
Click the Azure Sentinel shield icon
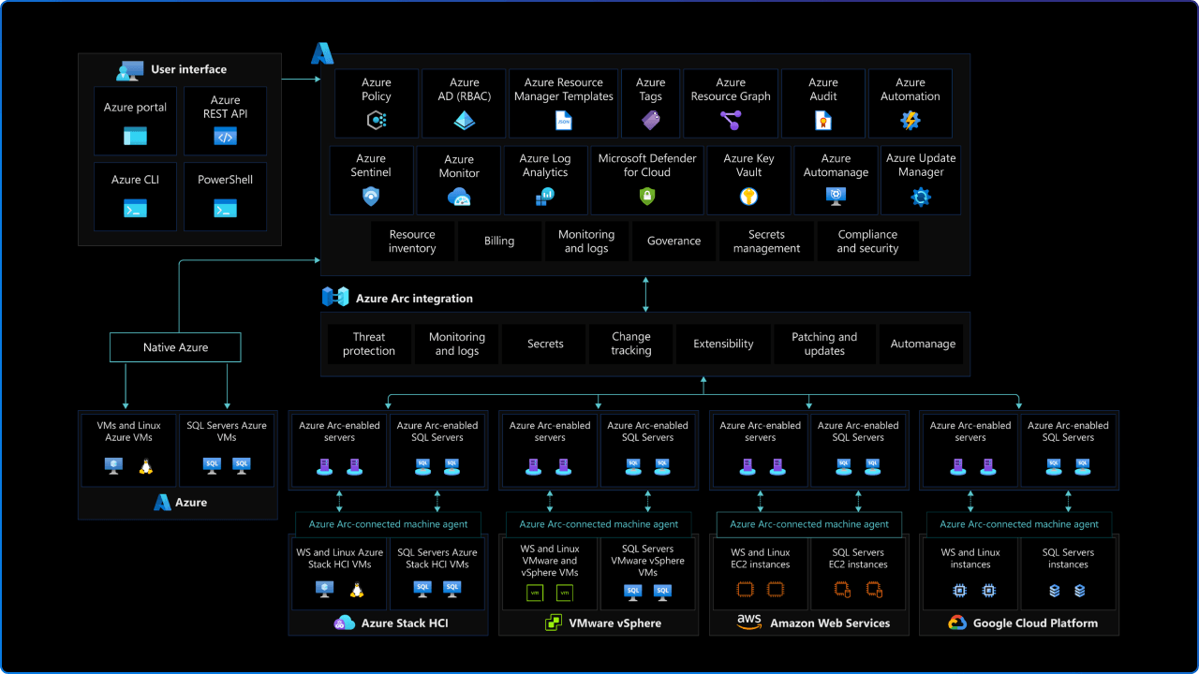371,197
